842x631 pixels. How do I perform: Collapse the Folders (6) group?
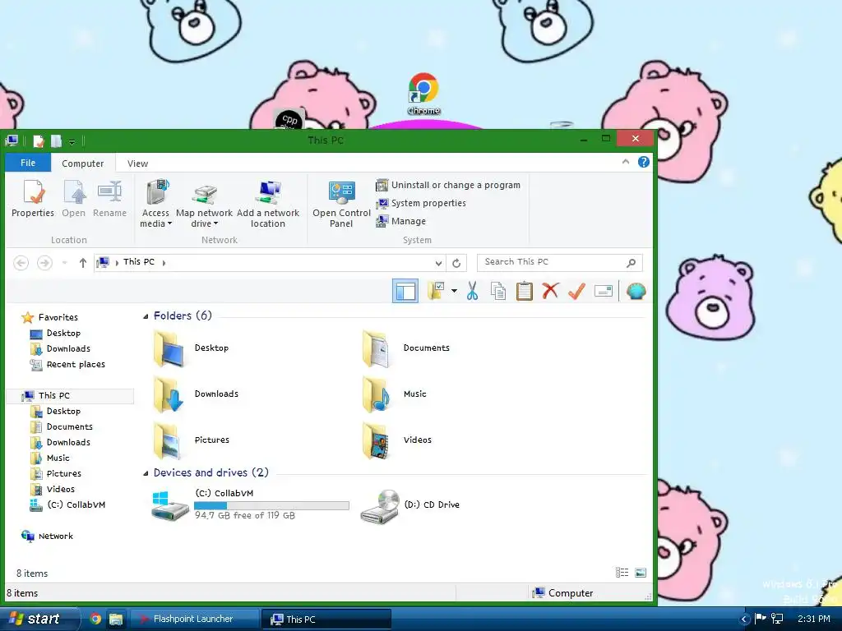tap(146, 316)
